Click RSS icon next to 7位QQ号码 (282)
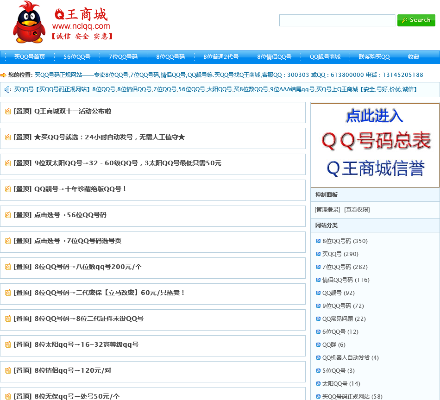Screen dimensions: 440x400 click(318, 267)
